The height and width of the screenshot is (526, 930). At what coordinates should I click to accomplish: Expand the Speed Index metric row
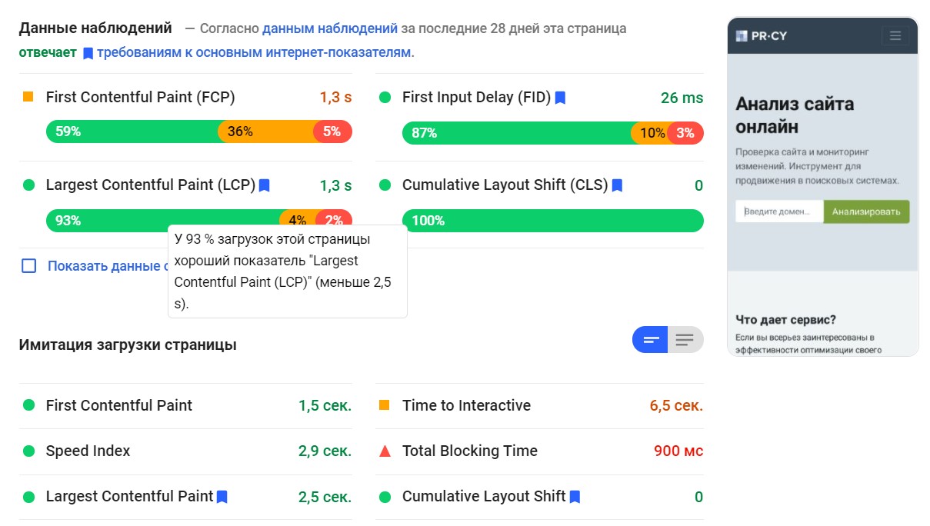pos(88,451)
